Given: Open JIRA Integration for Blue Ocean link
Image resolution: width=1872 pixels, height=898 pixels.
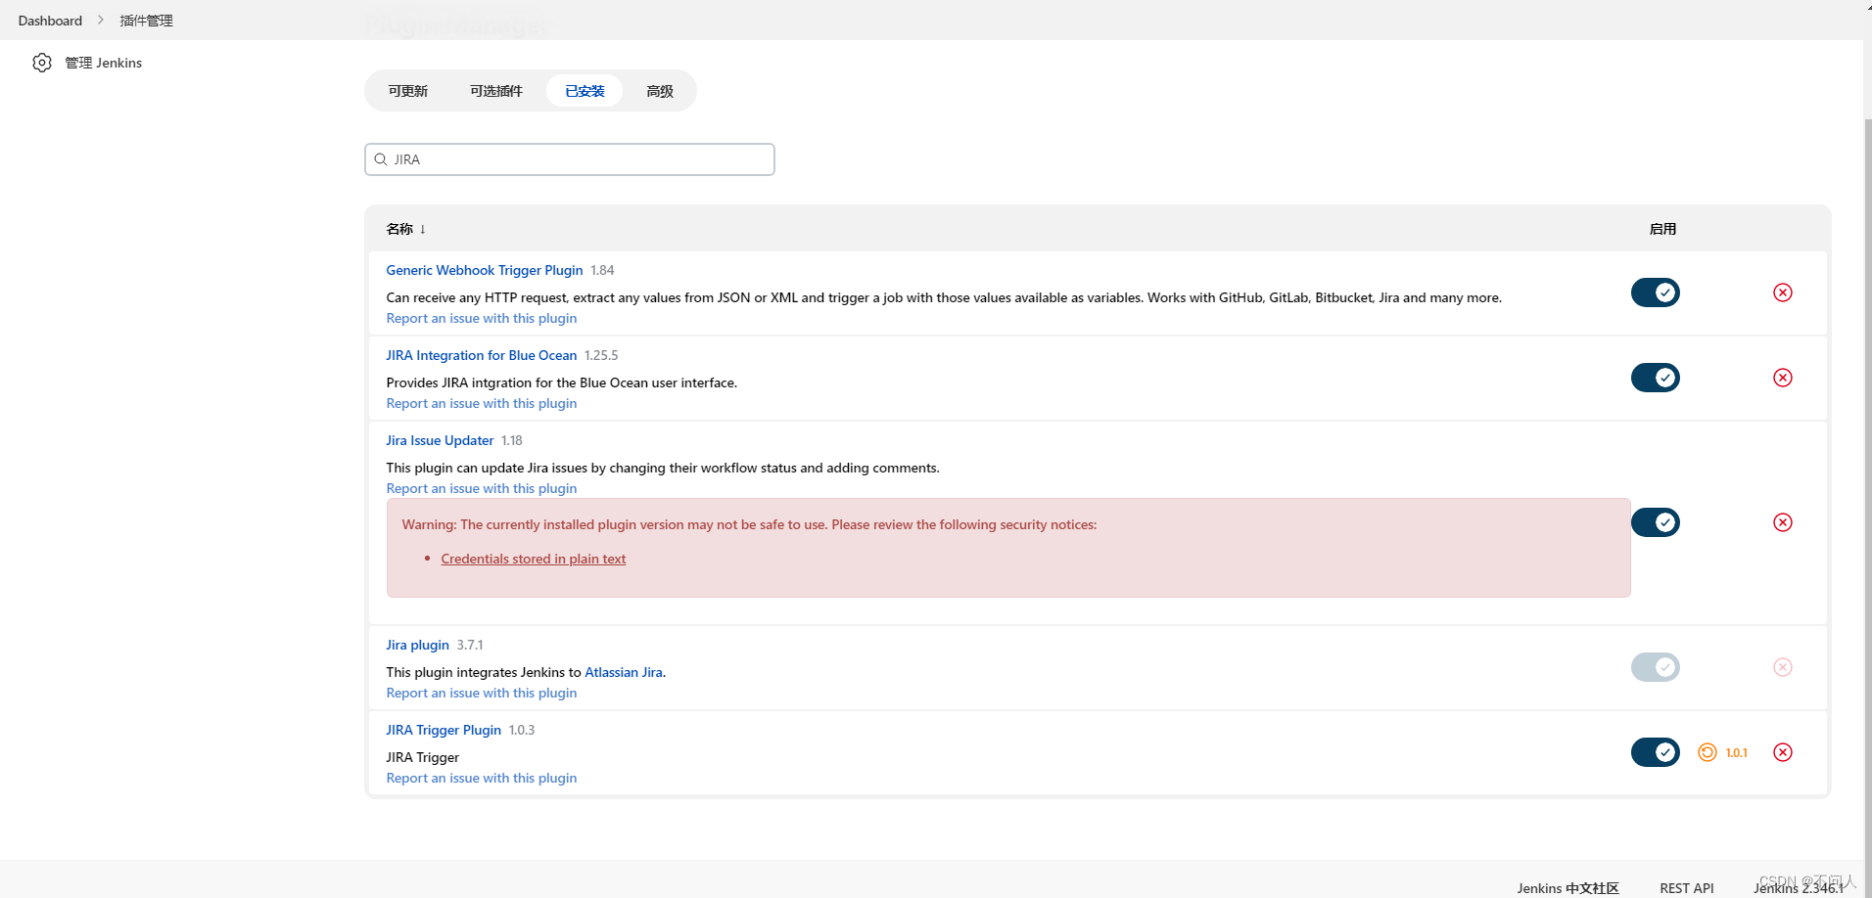Looking at the screenshot, I should tap(482, 355).
